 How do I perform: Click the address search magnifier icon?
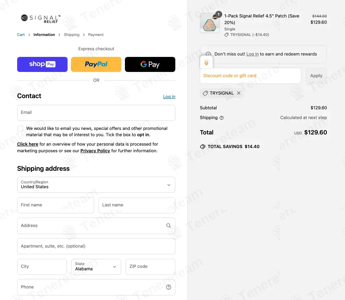169,226
